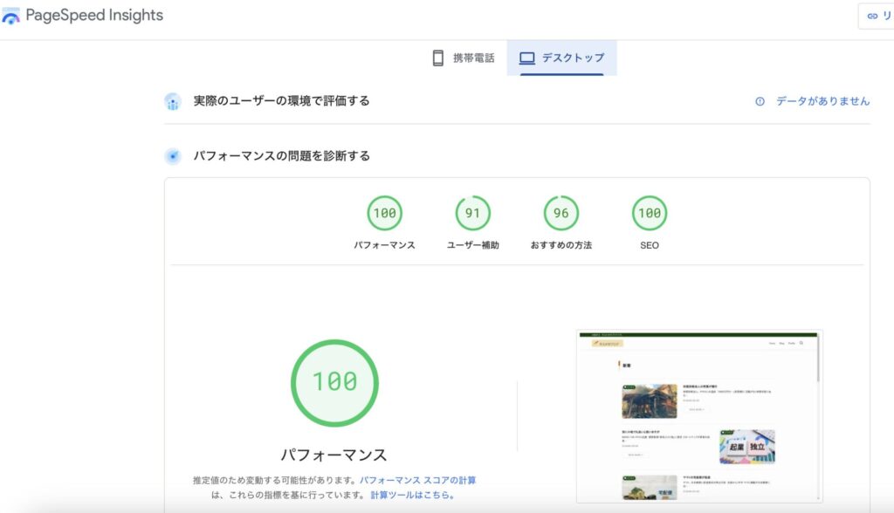Image resolution: width=894 pixels, height=513 pixels.
Task: Open the パフォーマンス スコアの計算 link
Action: coord(418,480)
